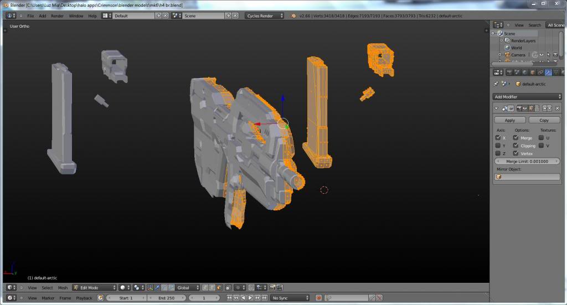Open the Render menu
Image resolution: width=567 pixels, height=305 pixels.
57,16
